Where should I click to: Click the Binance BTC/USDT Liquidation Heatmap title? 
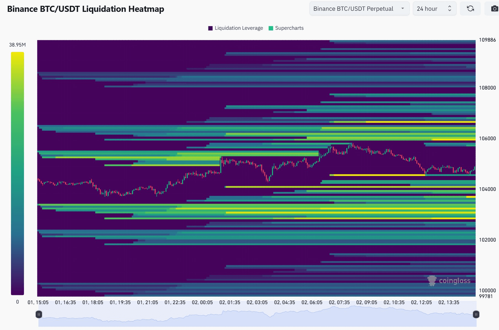[x=86, y=9]
